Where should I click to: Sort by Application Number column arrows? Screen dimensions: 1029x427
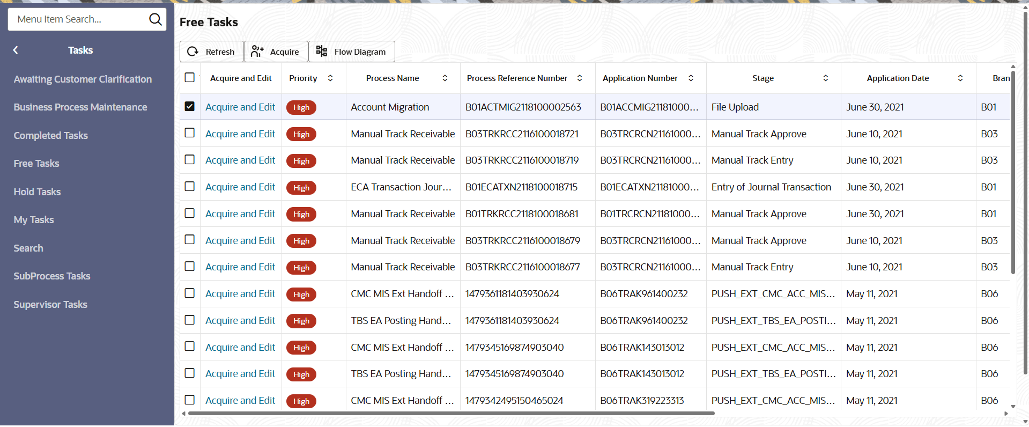[691, 78]
